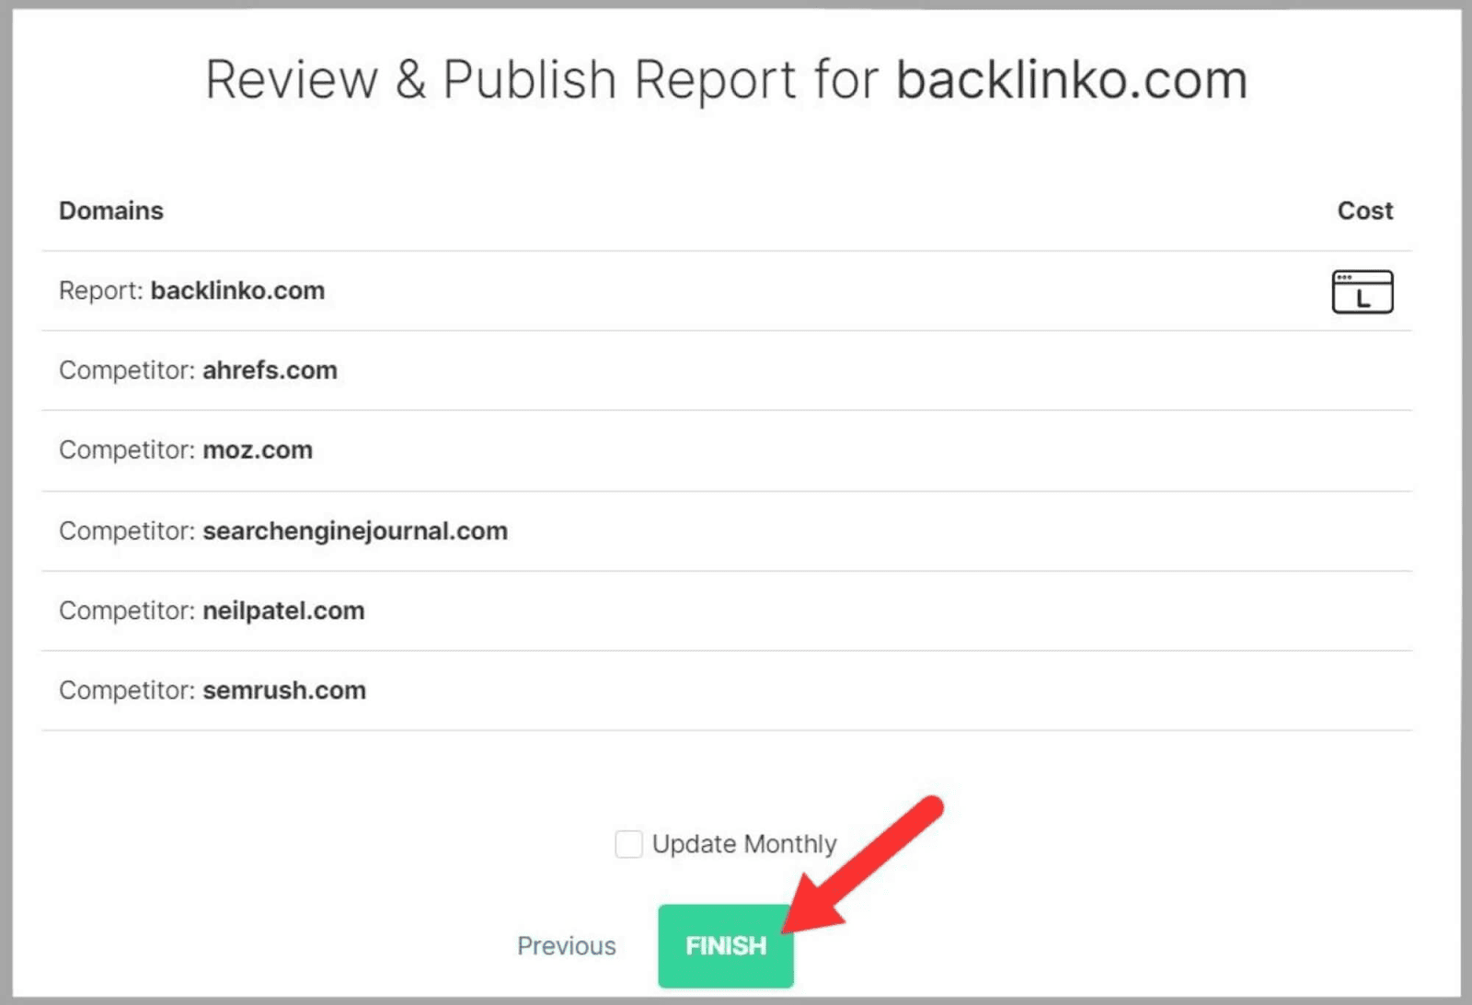The height and width of the screenshot is (1005, 1472).
Task: Pick the neilpatel.com competitor domain
Action: (283, 611)
